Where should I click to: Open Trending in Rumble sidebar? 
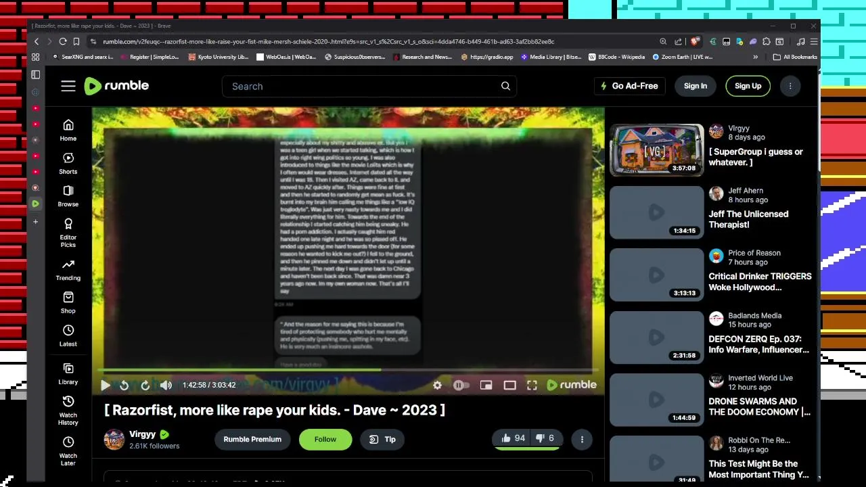(x=68, y=269)
